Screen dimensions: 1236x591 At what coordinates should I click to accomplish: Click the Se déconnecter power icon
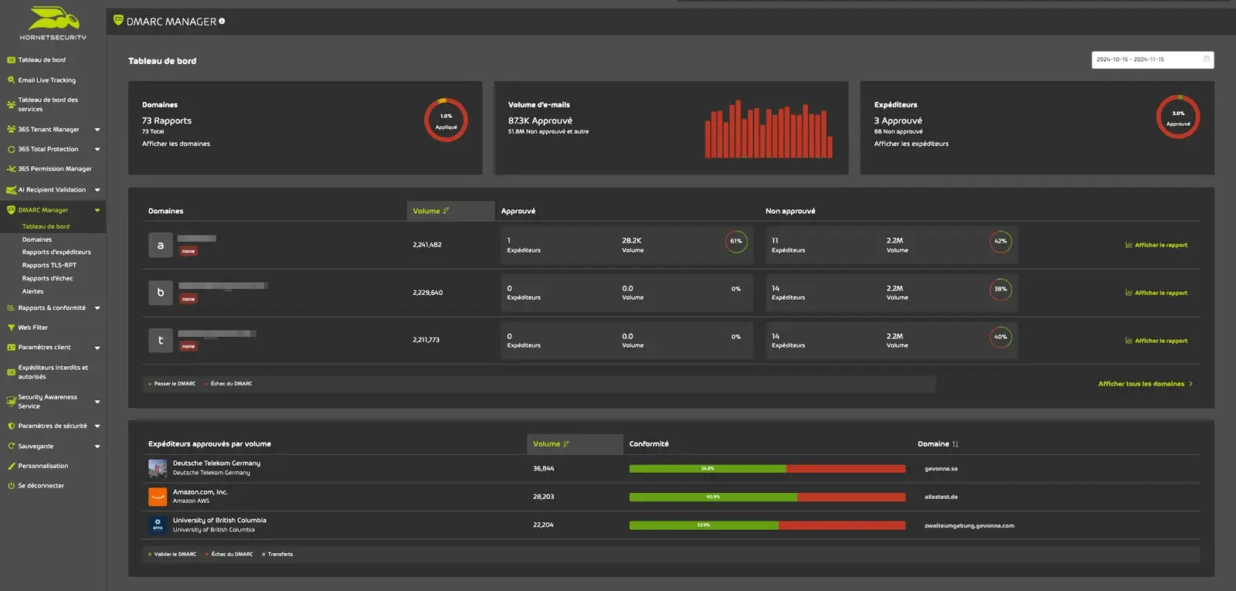[11, 486]
